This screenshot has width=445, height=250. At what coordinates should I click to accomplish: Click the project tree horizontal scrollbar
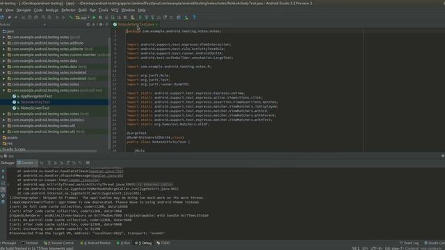tap(48, 151)
